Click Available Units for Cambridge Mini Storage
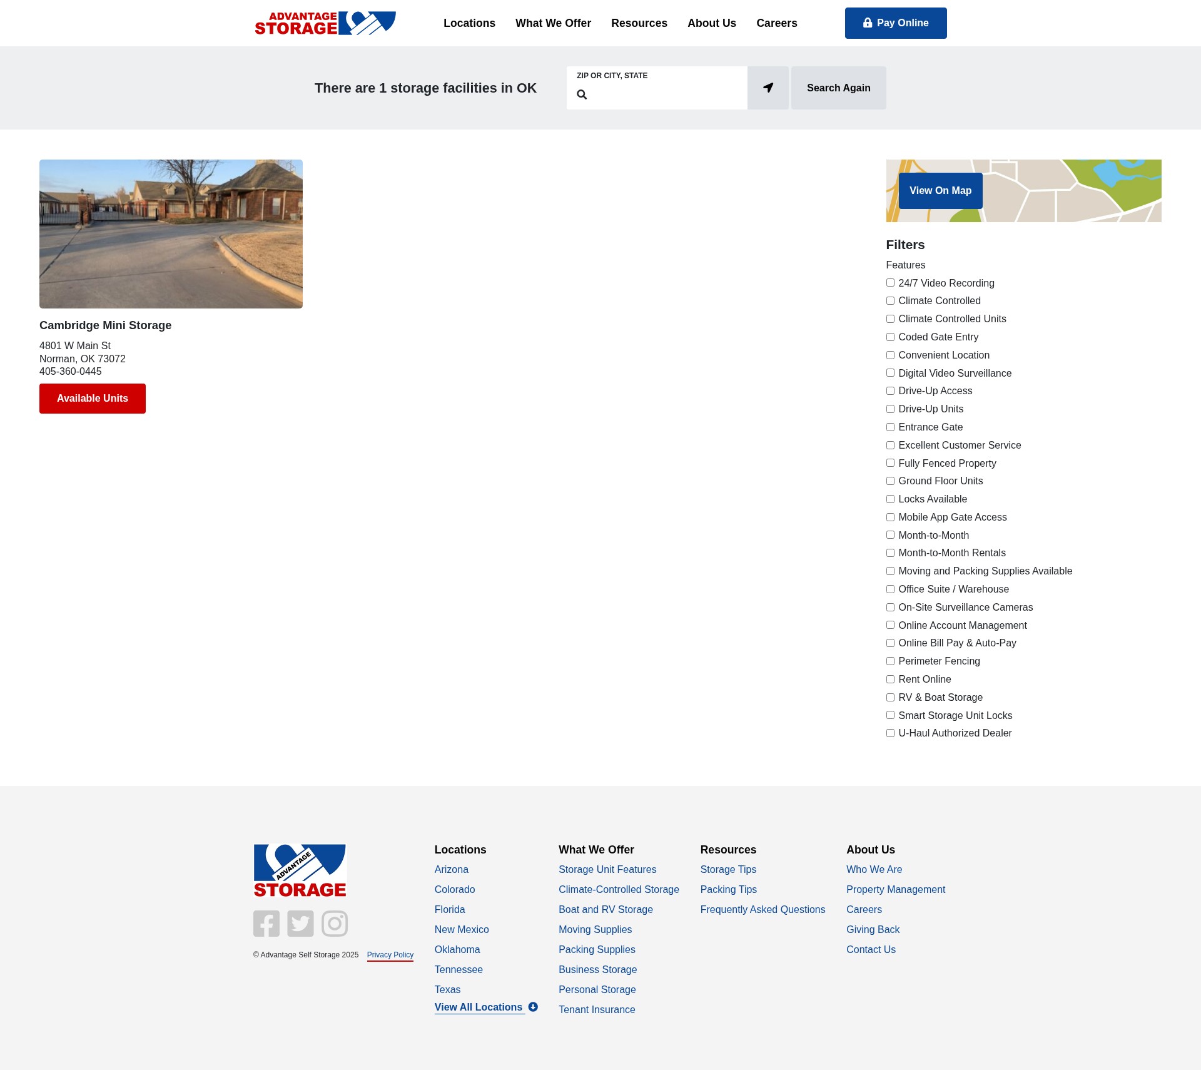 click(93, 399)
